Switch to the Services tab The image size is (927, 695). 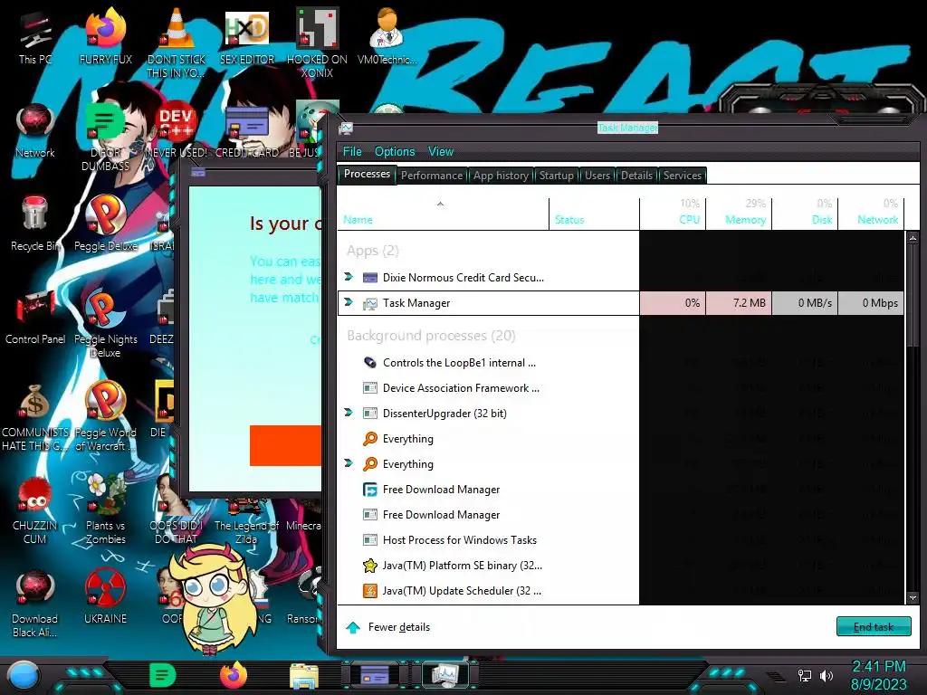coord(683,176)
